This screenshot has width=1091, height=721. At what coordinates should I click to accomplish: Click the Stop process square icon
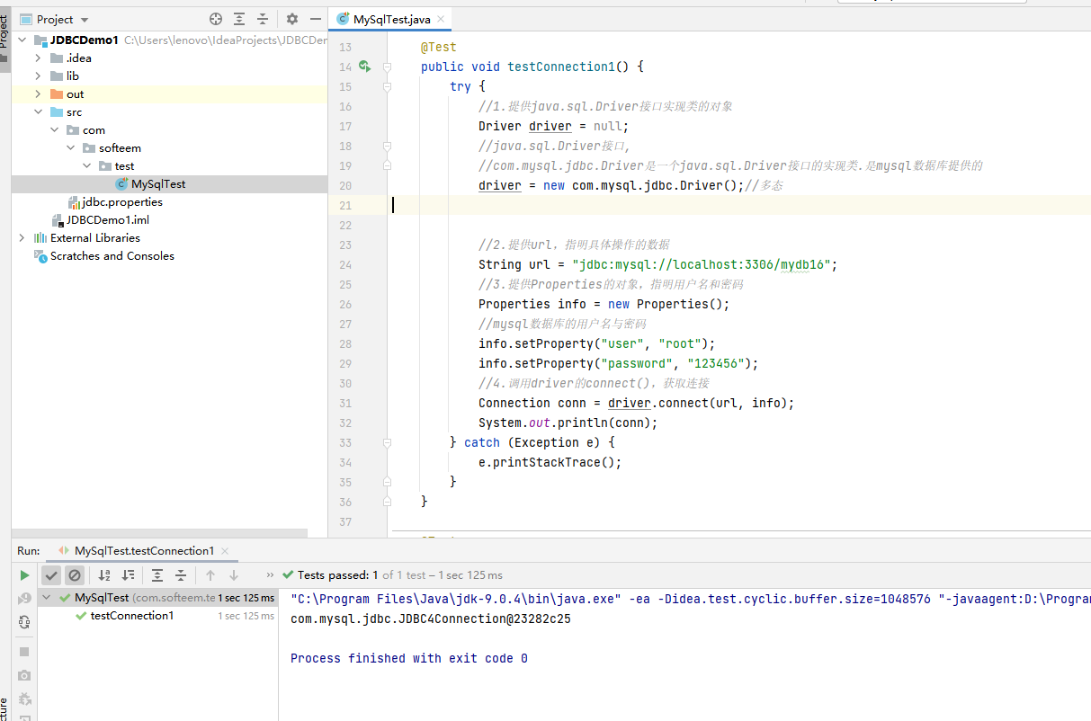pos(24,652)
